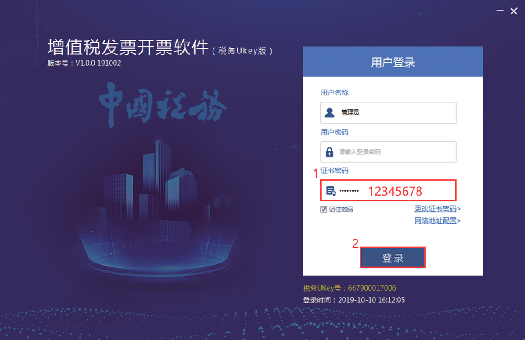Close the invoice software window

point(514,11)
